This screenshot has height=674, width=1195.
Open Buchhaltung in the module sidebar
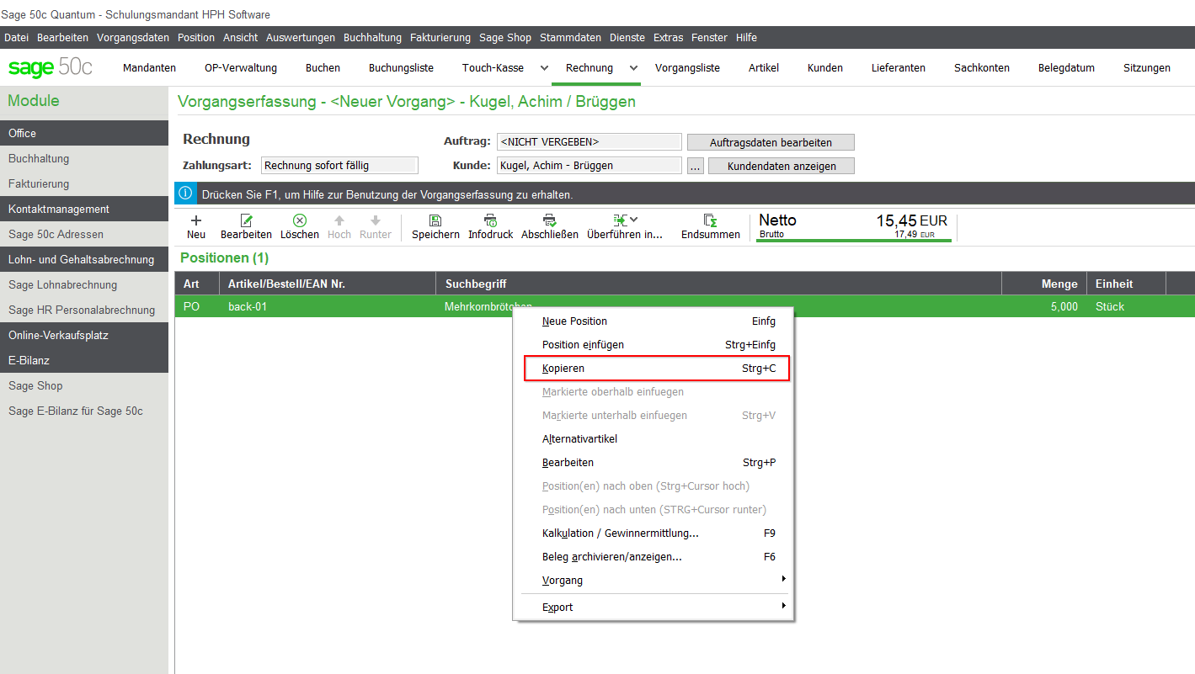(x=84, y=158)
